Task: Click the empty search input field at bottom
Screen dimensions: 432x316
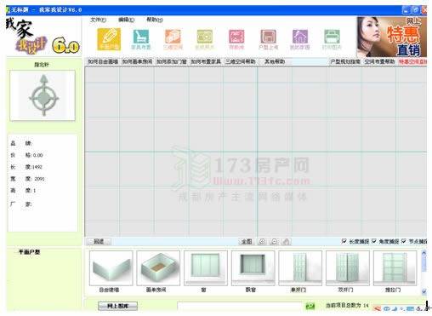Action: click(241, 306)
